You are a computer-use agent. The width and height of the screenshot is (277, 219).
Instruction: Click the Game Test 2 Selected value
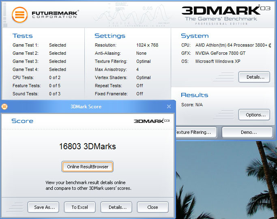tap(58, 53)
